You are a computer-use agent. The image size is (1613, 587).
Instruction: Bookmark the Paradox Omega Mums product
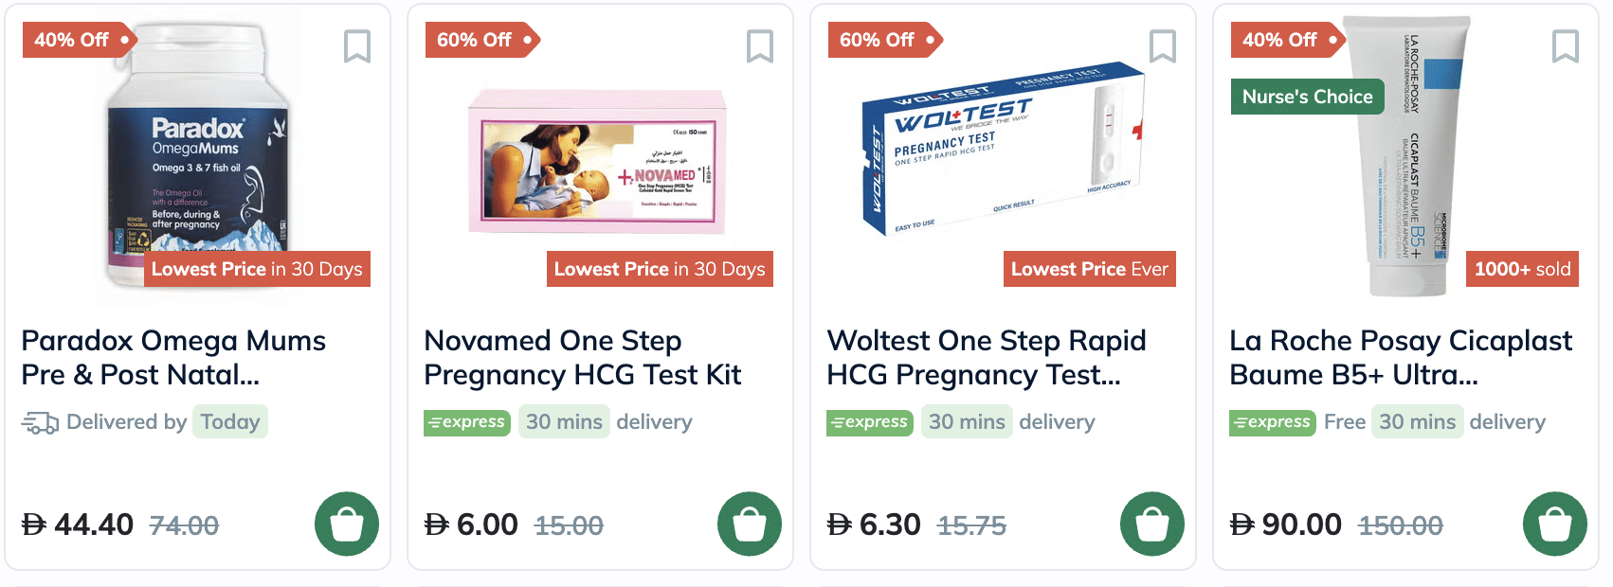pyautogui.click(x=356, y=46)
